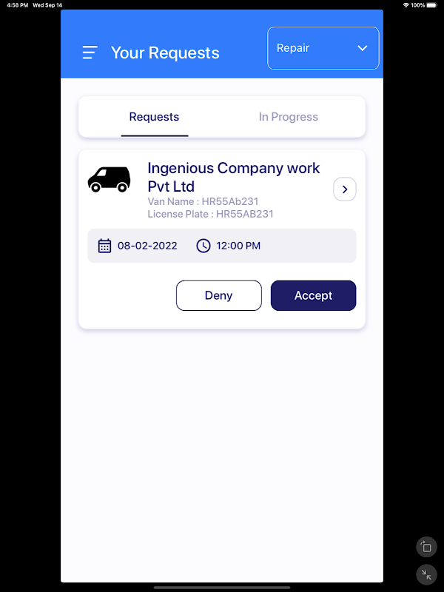Click the Your Requests page heading

click(165, 53)
